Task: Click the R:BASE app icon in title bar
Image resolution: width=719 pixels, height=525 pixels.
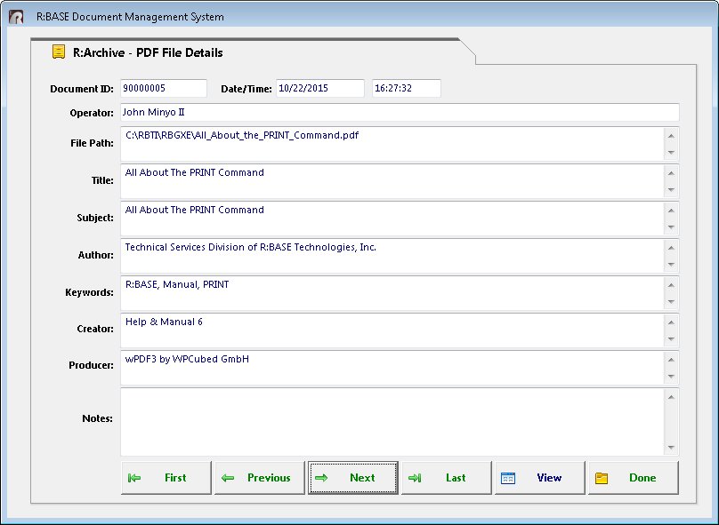Action: pos(16,17)
